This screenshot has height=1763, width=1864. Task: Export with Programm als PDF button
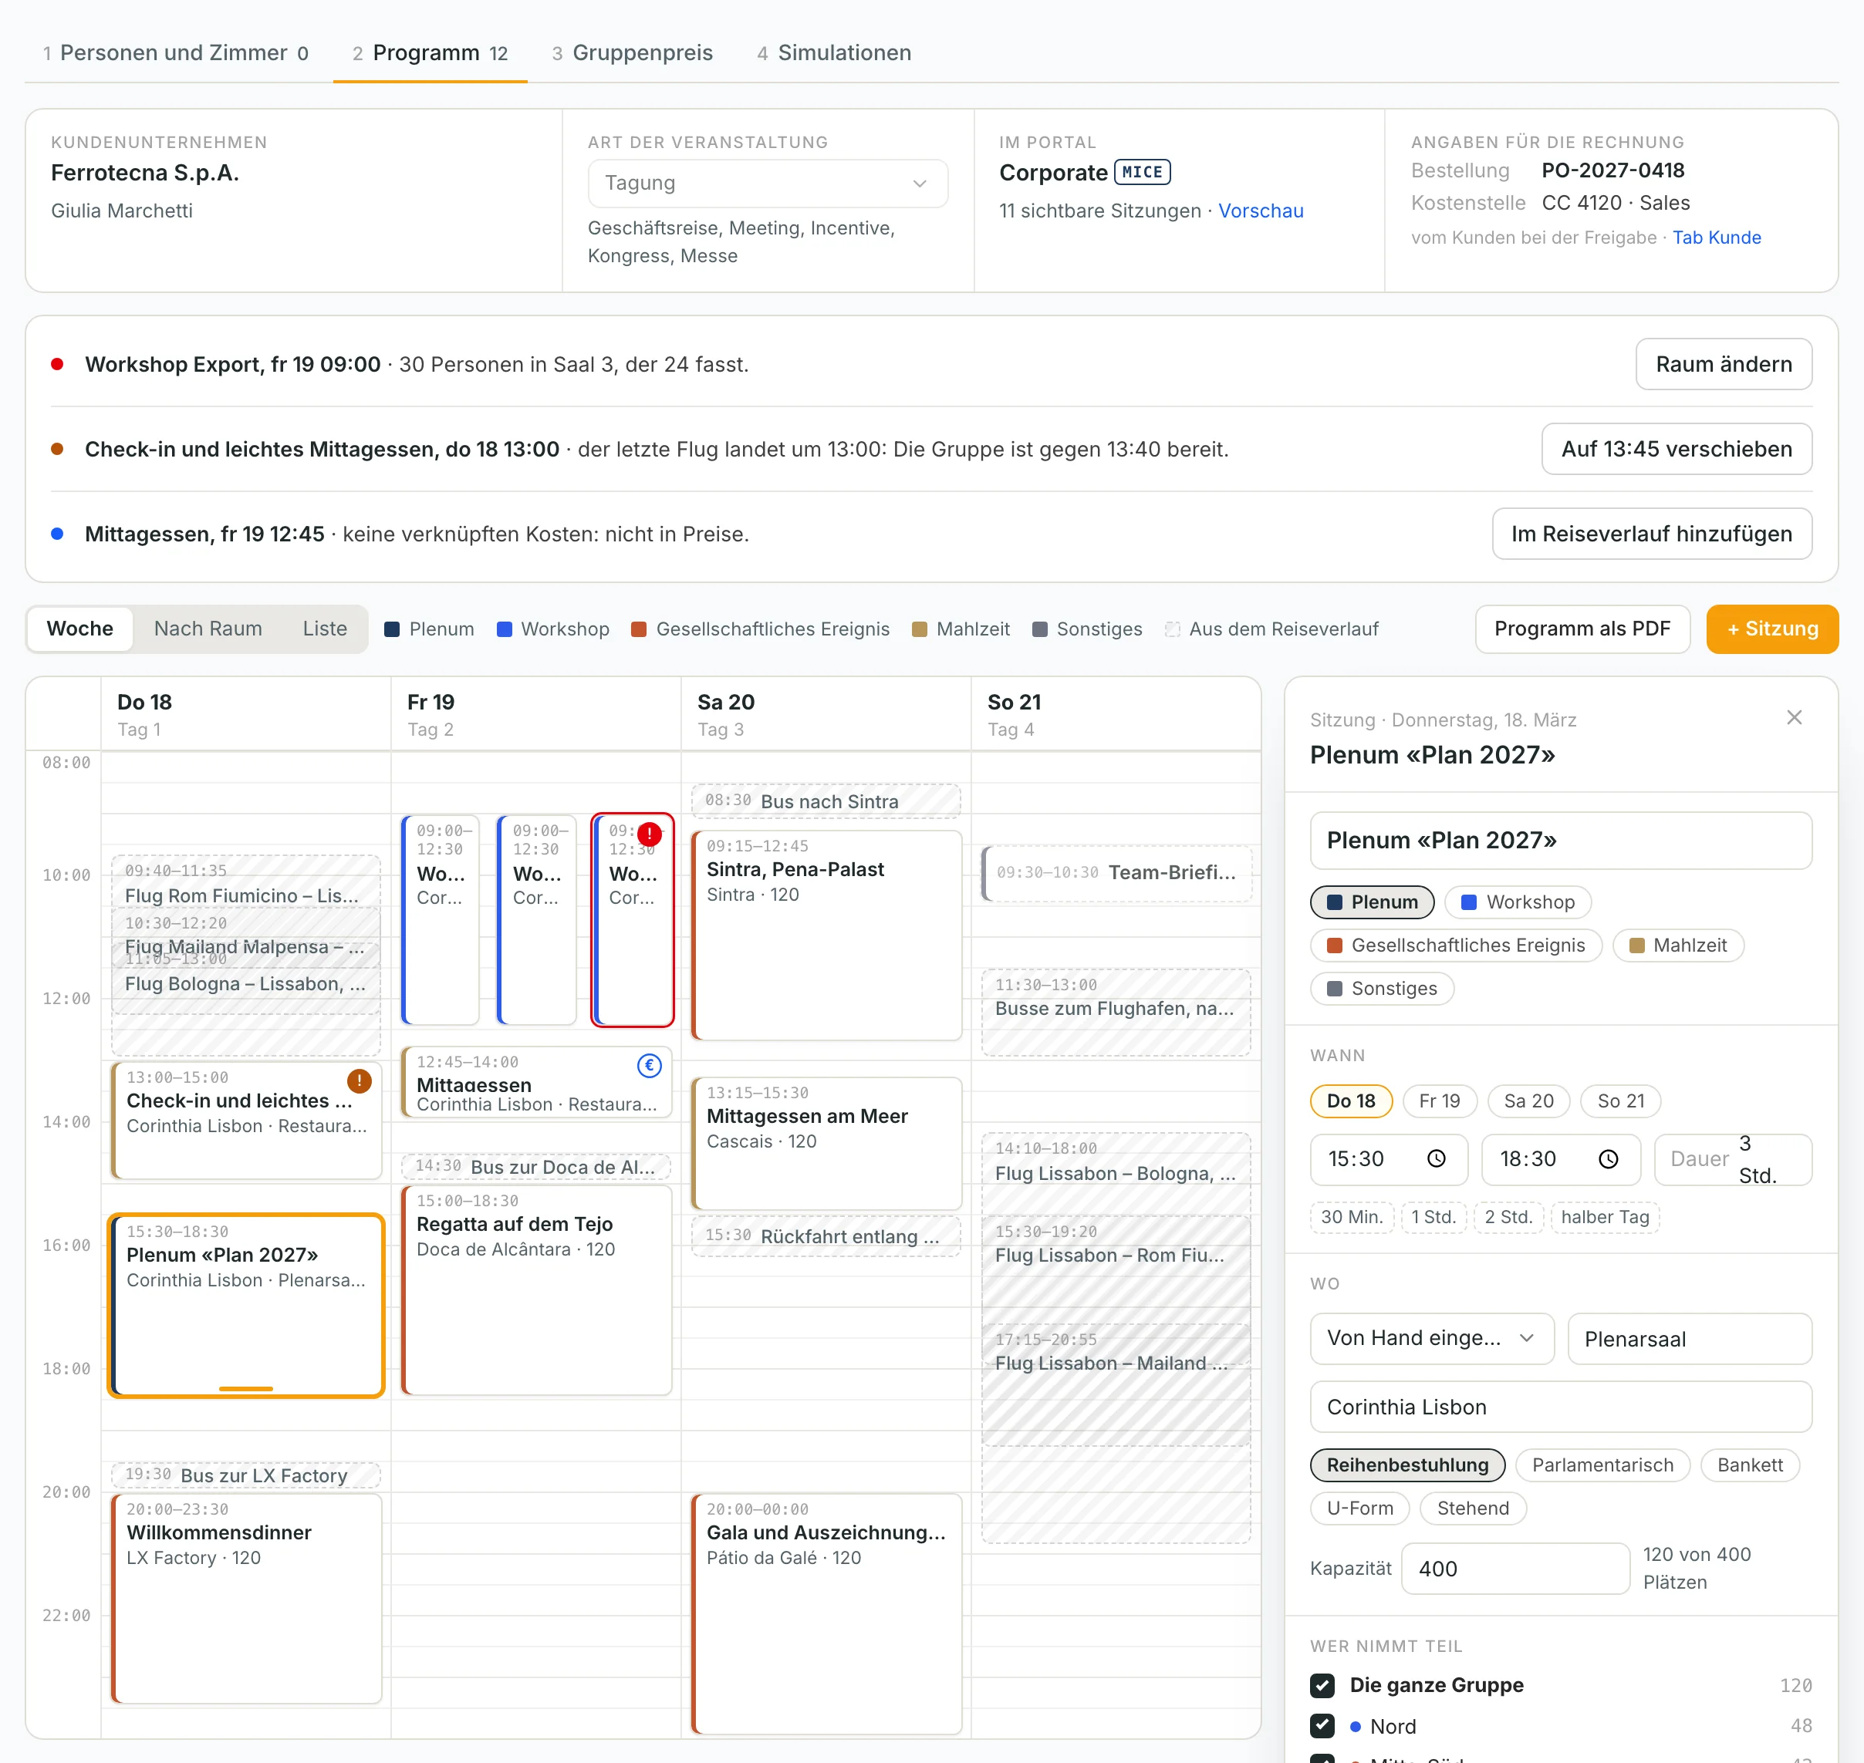pyautogui.click(x=1582, y=629)
